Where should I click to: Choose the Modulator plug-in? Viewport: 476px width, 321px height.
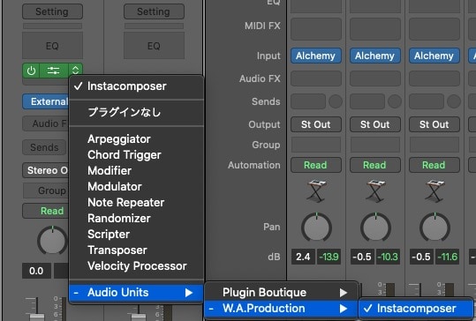[x=136, y=186]
